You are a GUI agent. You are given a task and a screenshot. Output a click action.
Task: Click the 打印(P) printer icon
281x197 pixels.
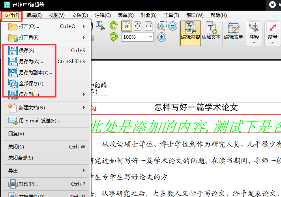point(13,184)
